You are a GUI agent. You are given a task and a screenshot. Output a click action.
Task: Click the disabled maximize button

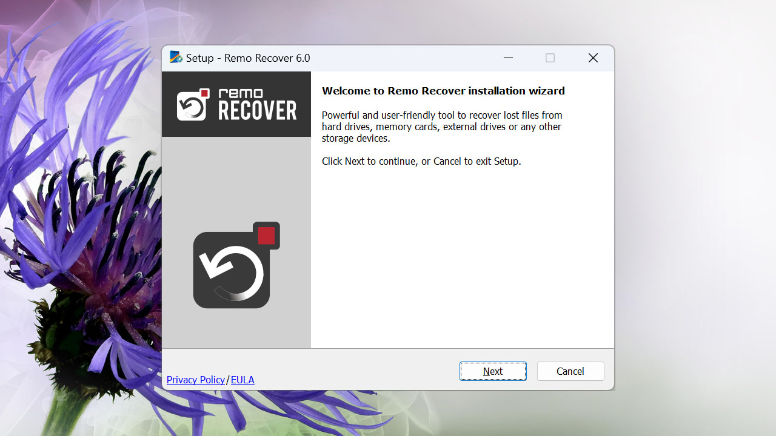coord(550,58)
